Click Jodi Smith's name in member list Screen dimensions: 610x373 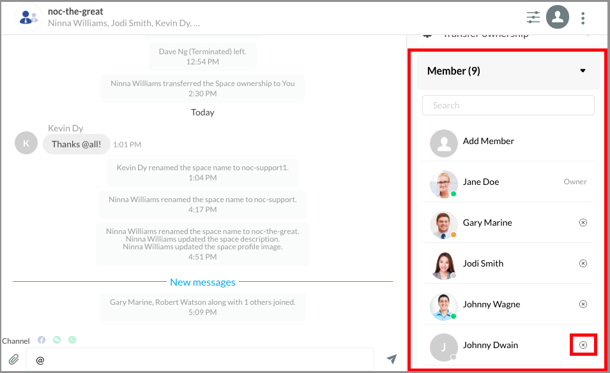[x=483, y=263]
